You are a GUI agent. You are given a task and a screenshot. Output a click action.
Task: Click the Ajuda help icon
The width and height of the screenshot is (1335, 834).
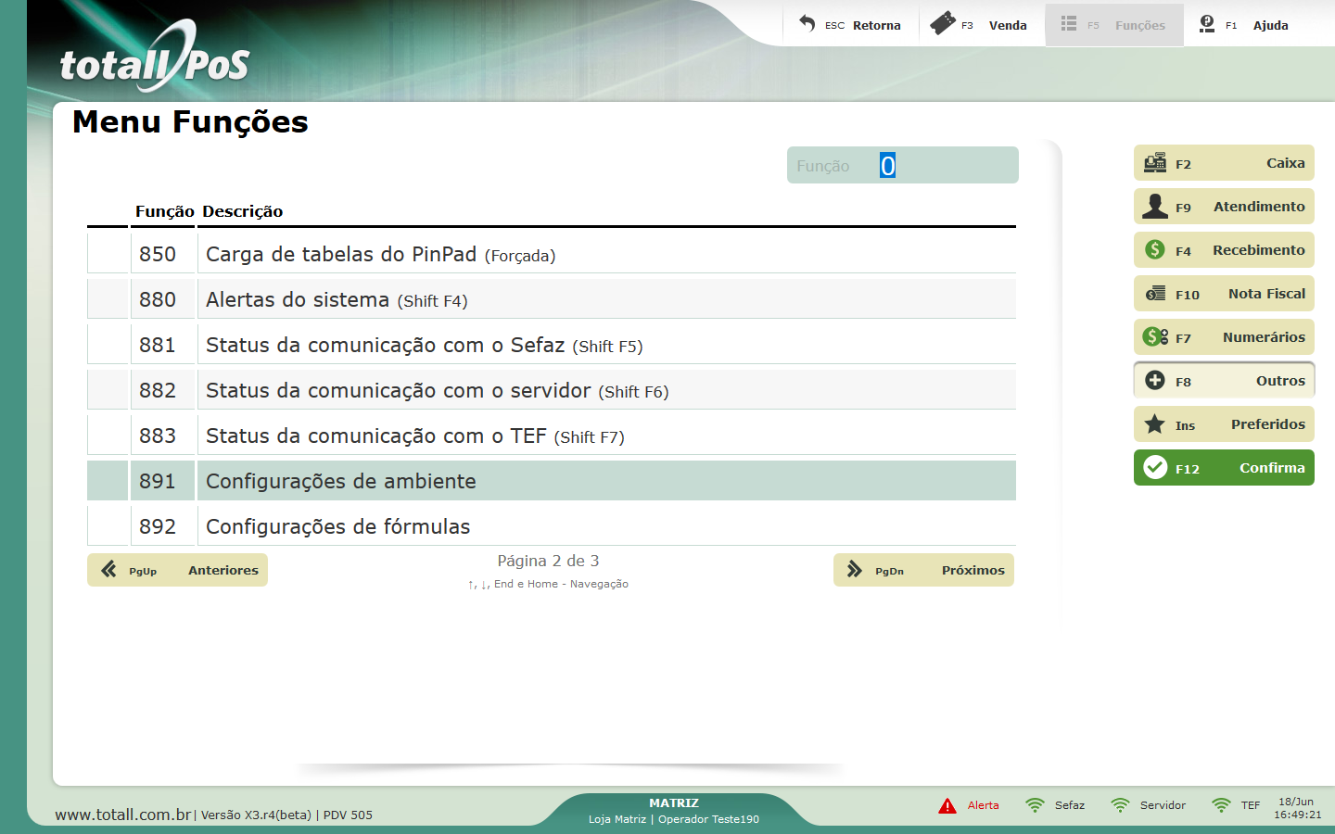(x=1206, y=24)
